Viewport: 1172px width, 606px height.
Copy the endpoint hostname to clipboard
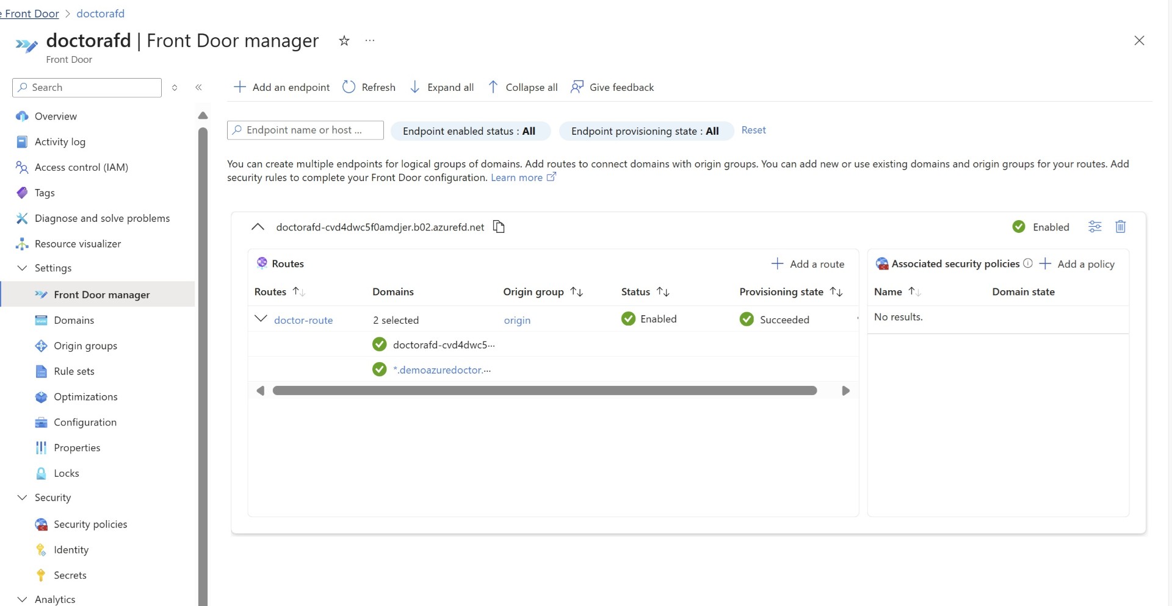coord(499,227)
